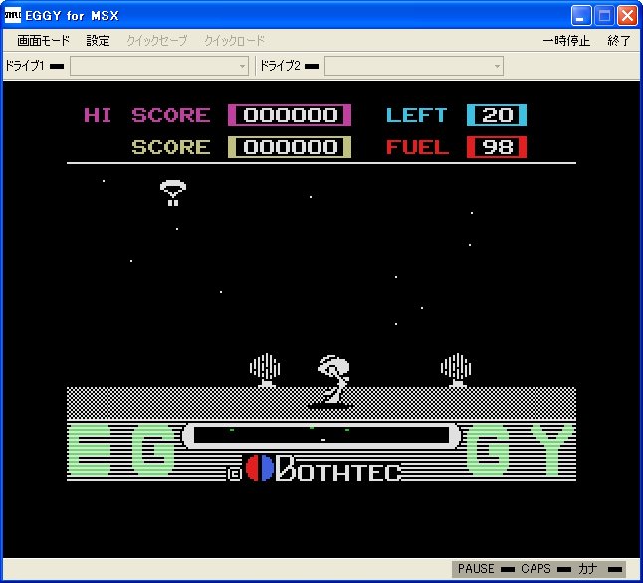The height and width of the screenshot is (583, 643).
Task: Click the ドライブ2 access indicator light
Action: click(312, 66)
